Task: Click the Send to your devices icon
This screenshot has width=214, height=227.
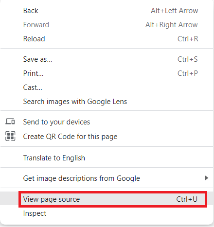Action: tap(10, 122)
